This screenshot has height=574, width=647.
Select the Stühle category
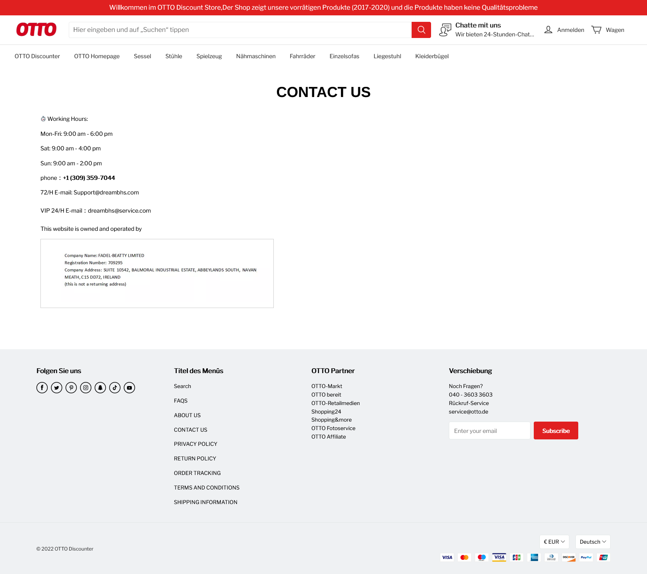tap(174, 56)
